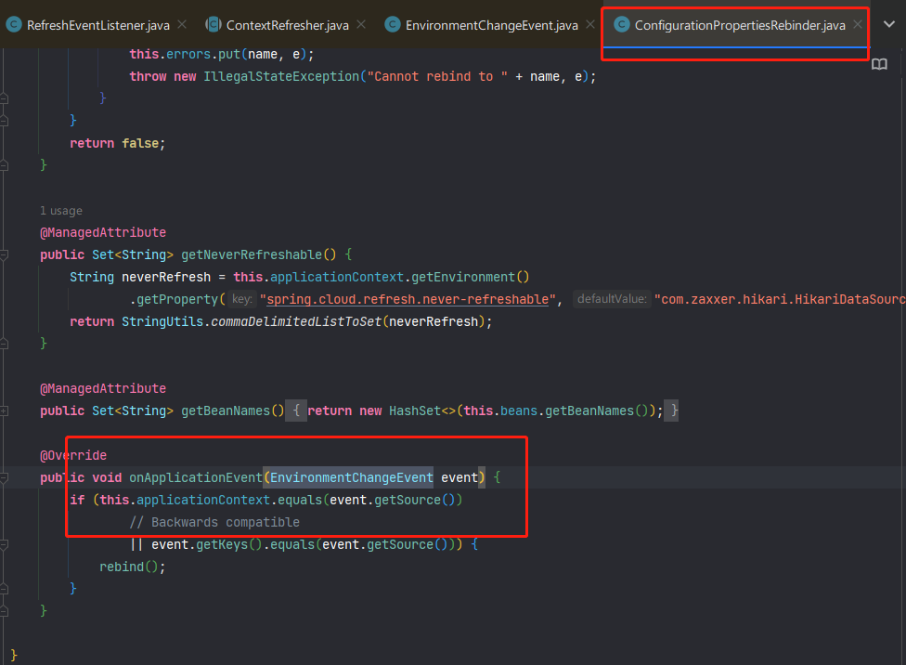
Task: Click class icon on RefreshEventListener.java tab
Action: (14, 25)
